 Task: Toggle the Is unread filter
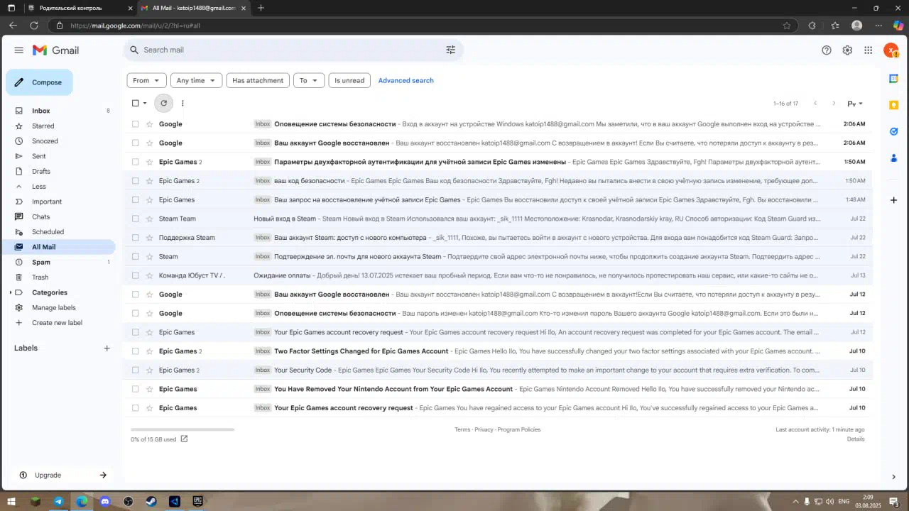coord(349,80)
